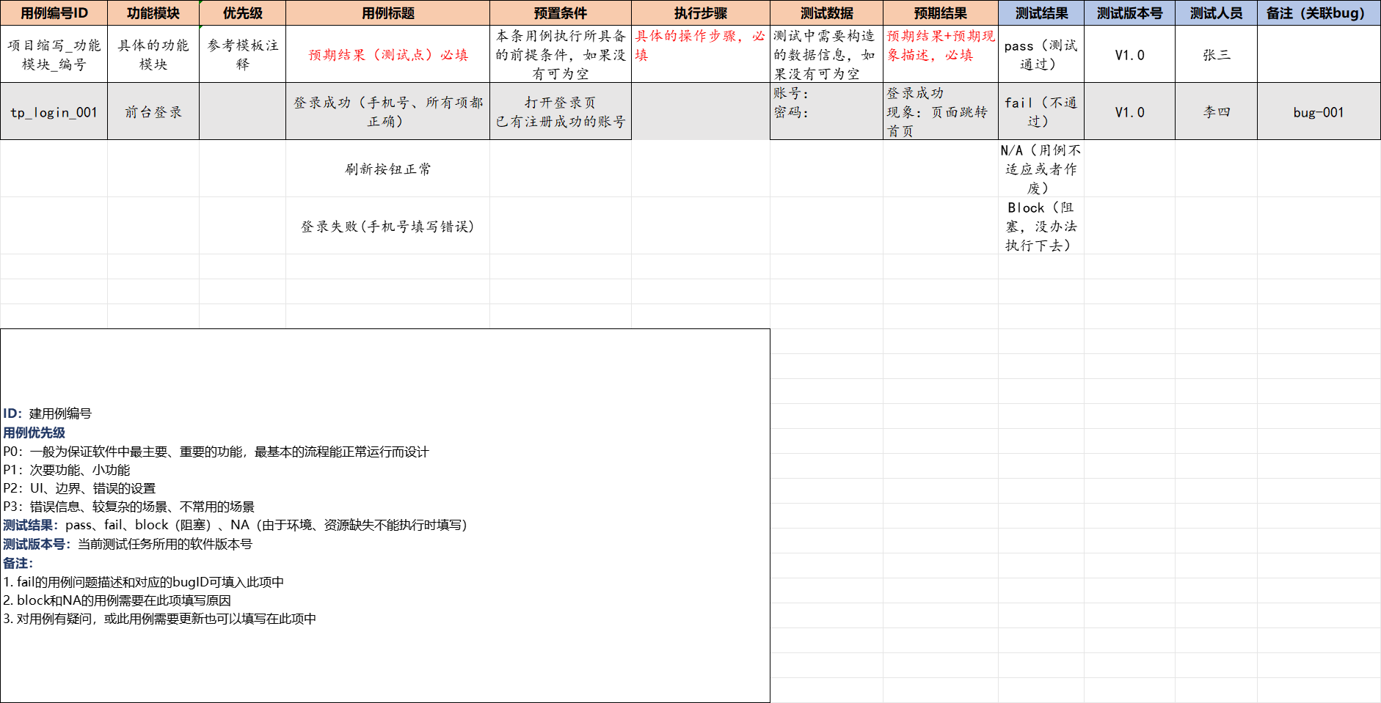Click the ID: 建用例编号 note line
1381x703 pixels.
(x=48, y=413)
